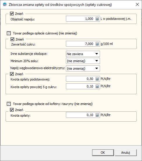Uncheck Zmień above Kwota opłaty podstawowej
This screenshot has width=142, height=161.
click(x=12, y=74)
